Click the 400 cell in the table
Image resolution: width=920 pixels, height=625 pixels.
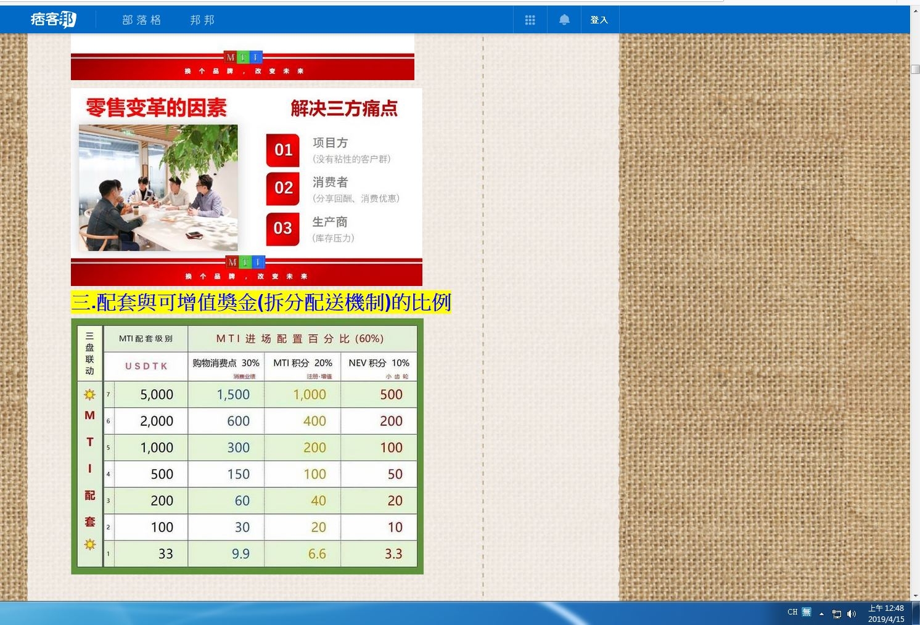[x=302, y=421]
